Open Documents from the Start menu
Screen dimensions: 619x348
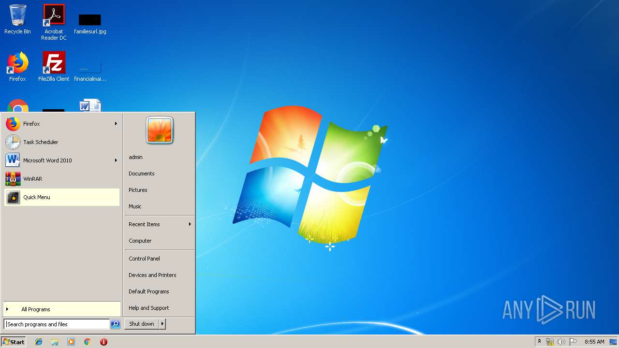(160, 174)
